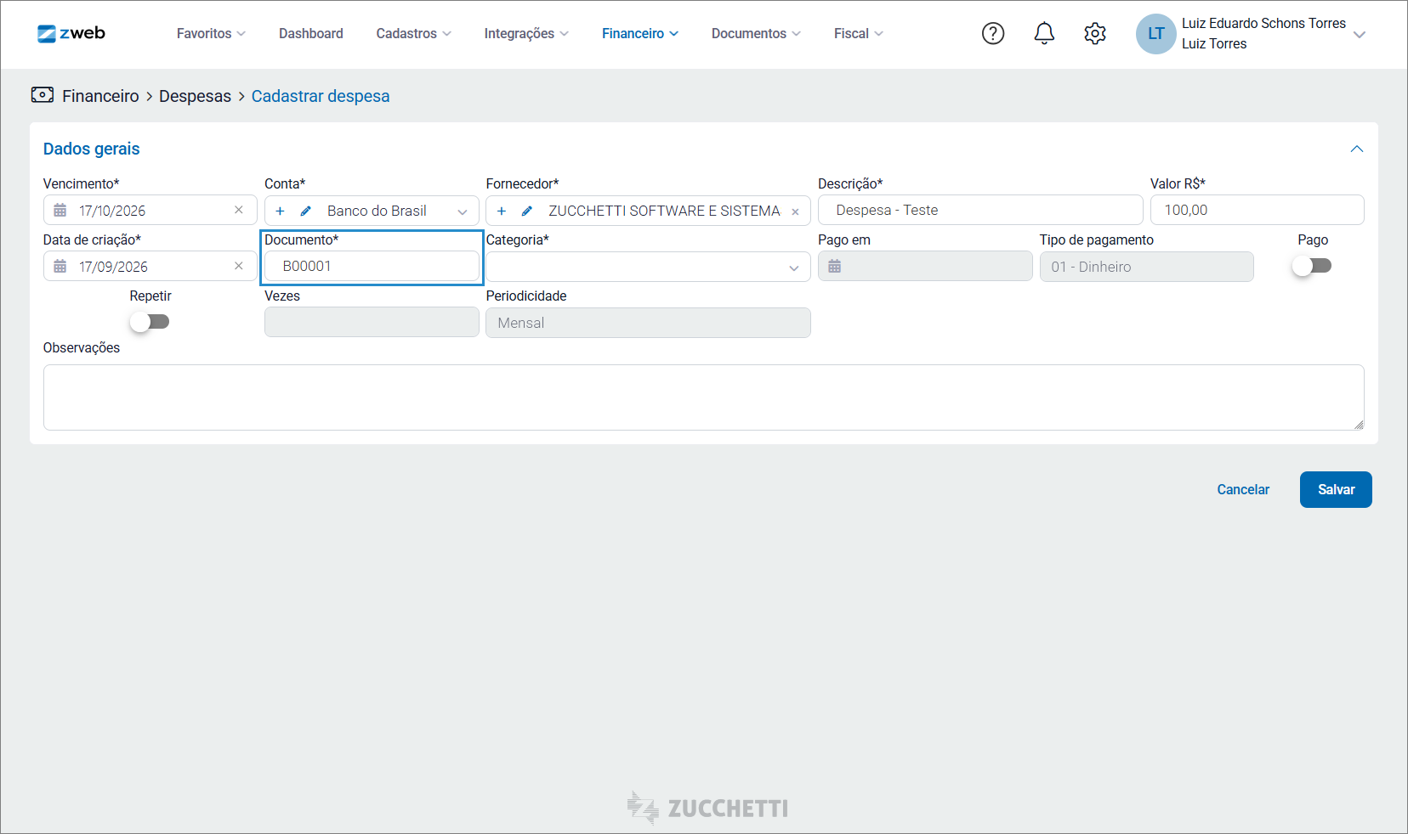Toggle the Pago switch
Viewport: 1408px width, 834px height.
[1312, 266]
